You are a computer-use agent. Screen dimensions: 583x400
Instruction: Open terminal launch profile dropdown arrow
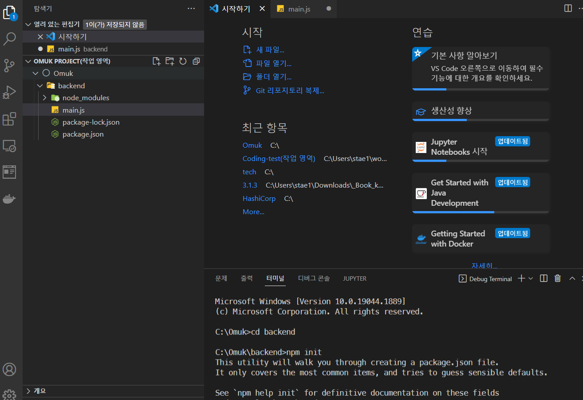[531, 278]
